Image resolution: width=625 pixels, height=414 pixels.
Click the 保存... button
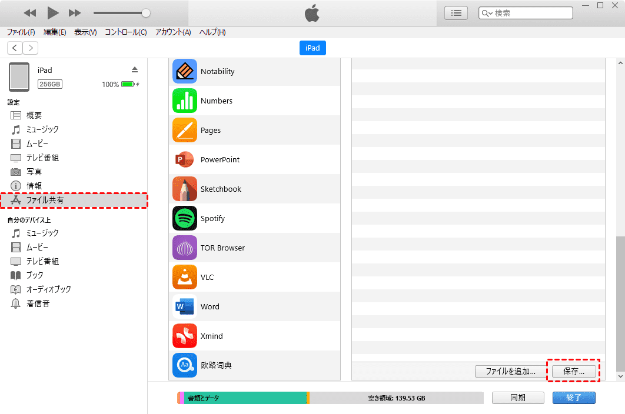[574, 371]
